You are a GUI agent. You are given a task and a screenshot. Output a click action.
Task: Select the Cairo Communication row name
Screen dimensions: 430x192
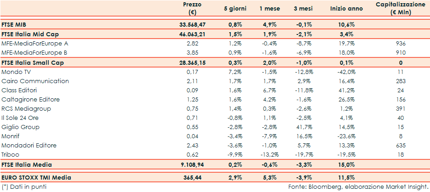pos(35,81)
